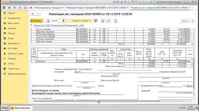
Task: Open calendar icon in title bar
Action: (136, 2)
